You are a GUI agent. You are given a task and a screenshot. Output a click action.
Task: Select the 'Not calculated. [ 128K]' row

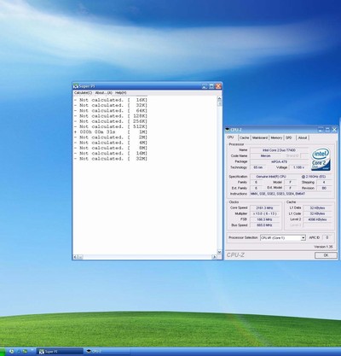pyautogui.click(x=111, y=116)
